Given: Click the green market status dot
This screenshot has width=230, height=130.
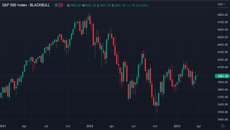Looking at the screenshot, I should click(x=56, y=5).
